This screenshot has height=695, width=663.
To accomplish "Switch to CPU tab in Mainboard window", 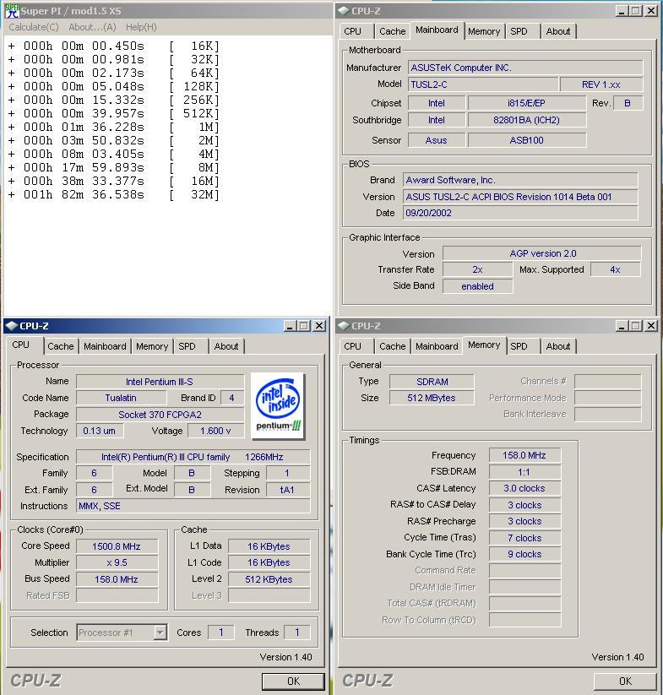I will [352, 31].
